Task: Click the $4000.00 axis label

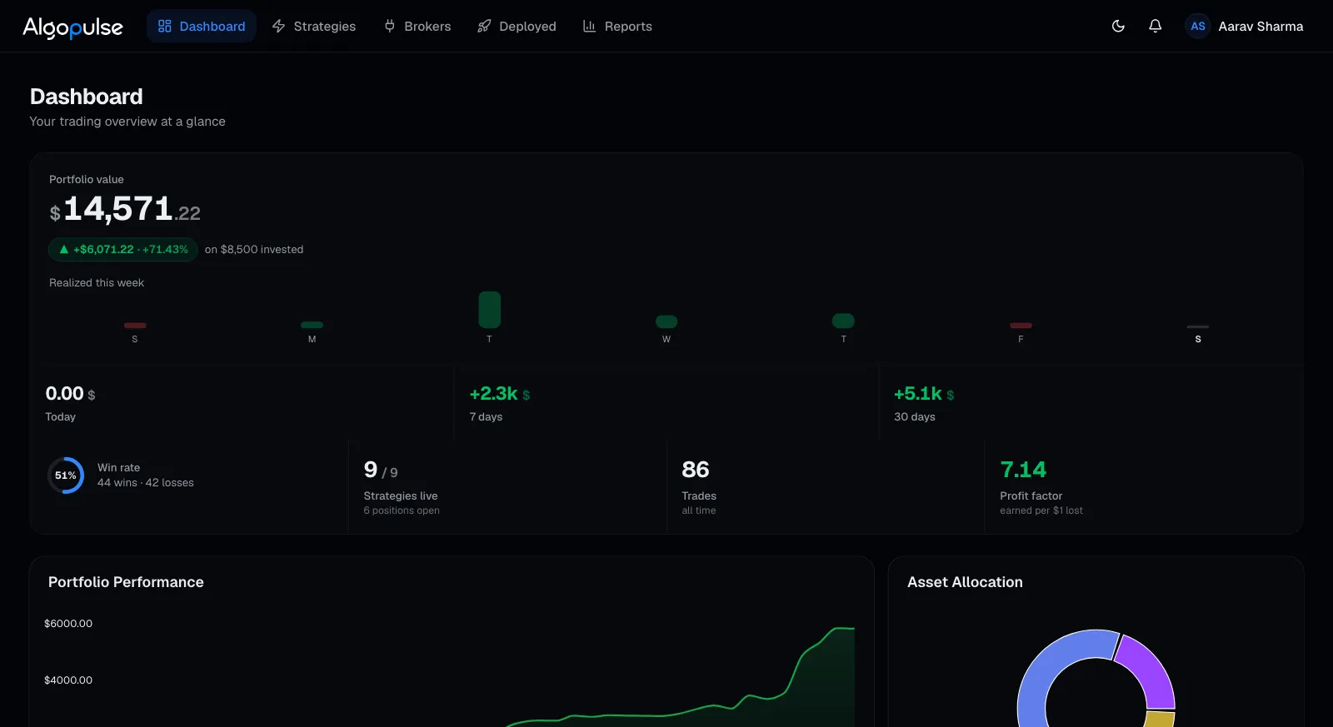Action: coord(68,680)
